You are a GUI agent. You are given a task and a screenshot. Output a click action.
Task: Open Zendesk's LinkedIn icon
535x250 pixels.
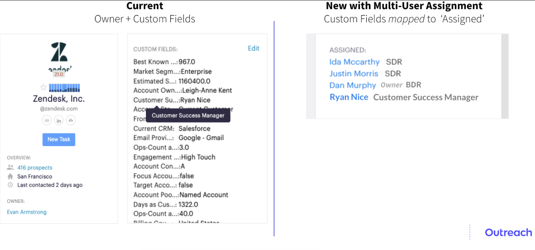pyautogui.click(x=59, y=120)
